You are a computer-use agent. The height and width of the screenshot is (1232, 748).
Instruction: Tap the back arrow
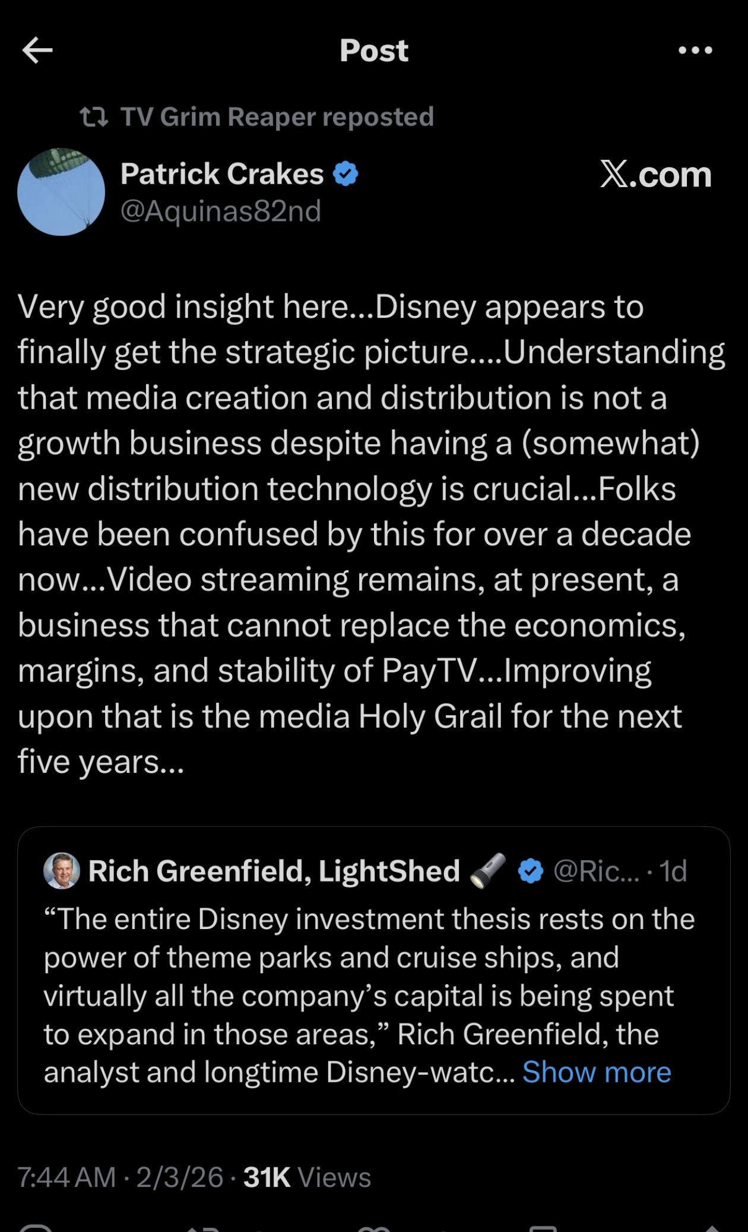pyautogui.click(x=37, y=50)
